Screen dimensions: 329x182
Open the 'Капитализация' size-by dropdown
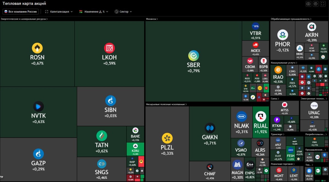pos(59,12)
